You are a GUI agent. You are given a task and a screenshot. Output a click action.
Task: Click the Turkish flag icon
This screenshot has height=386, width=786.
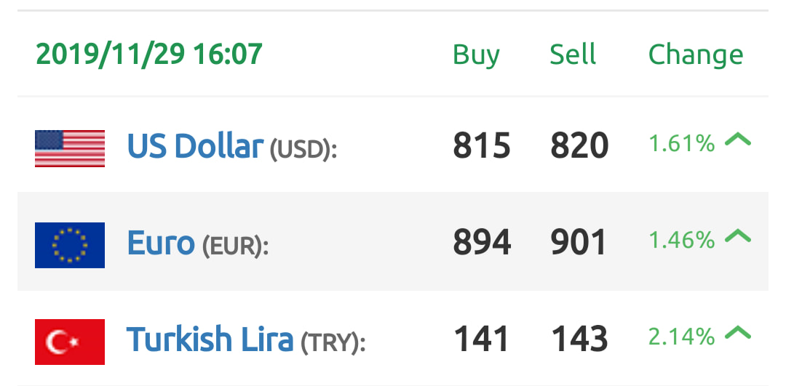click(x=70, y=342)
